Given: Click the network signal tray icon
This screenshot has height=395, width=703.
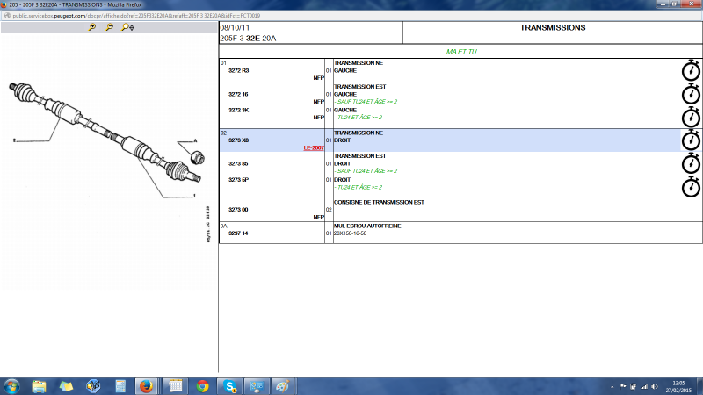Looking at the screenshot, I should [x=644, y=386].
